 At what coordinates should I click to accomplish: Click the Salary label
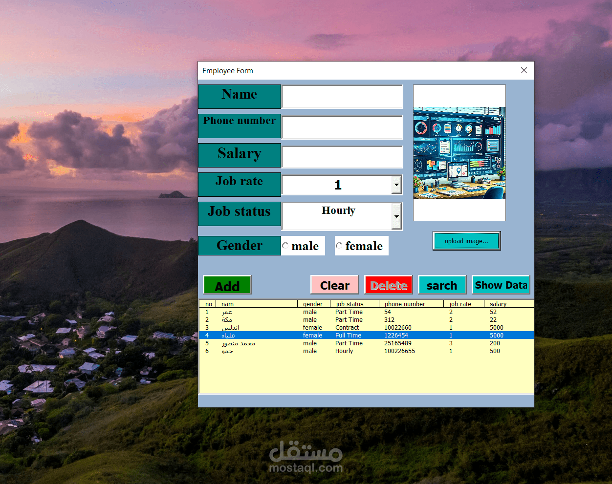tap(240, 155)
